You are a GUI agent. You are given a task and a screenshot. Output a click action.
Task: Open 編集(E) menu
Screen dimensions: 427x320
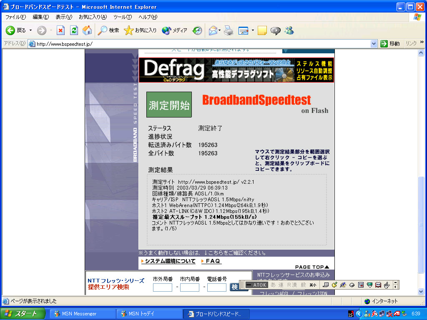pyautogui.click(x=40, y=17)
